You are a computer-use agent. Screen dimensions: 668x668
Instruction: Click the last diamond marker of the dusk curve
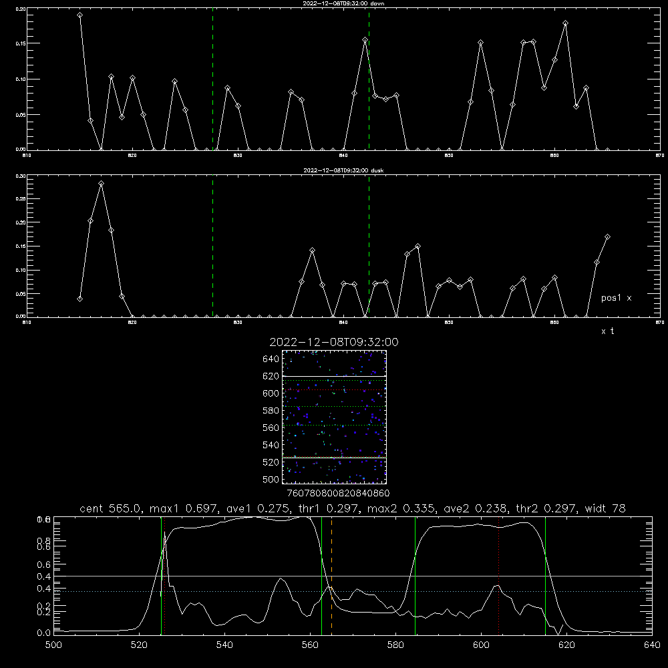(607, 237)
